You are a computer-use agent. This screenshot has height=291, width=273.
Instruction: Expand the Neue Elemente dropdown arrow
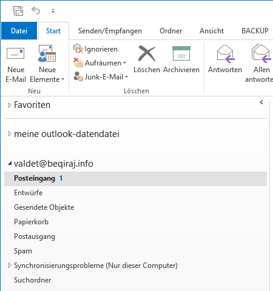click(x=63, y=79)
